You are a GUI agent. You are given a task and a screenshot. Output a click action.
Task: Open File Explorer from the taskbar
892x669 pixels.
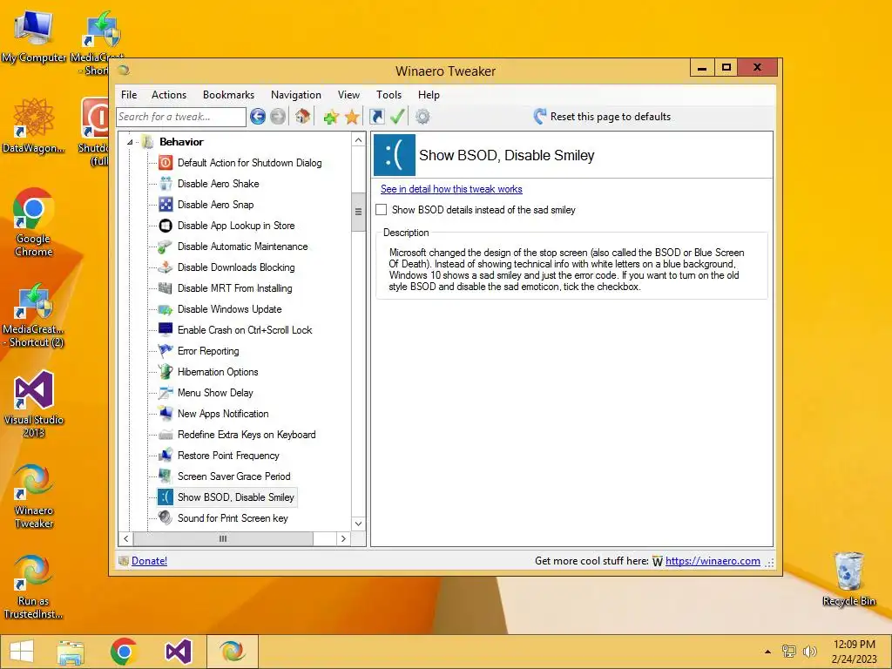point(71,652)
